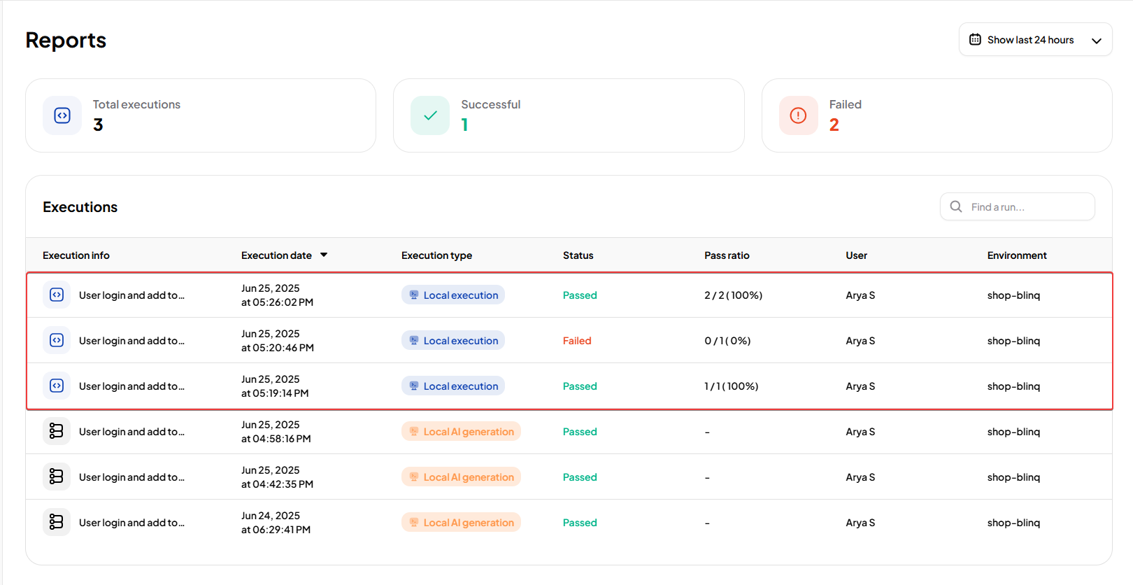This screenshot has width=1133, height=585.
Task: Toggle the sort arrow next to Execution date
Action: [324, 255]
